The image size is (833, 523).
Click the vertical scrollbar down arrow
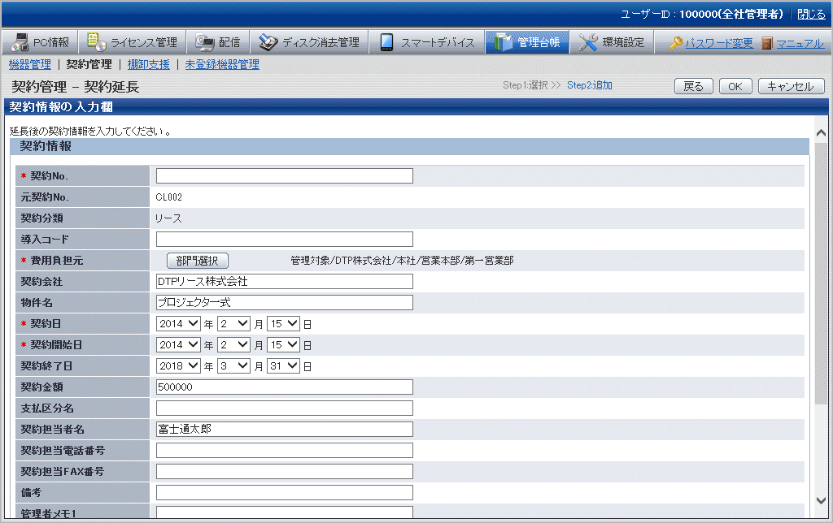point(821,501)
